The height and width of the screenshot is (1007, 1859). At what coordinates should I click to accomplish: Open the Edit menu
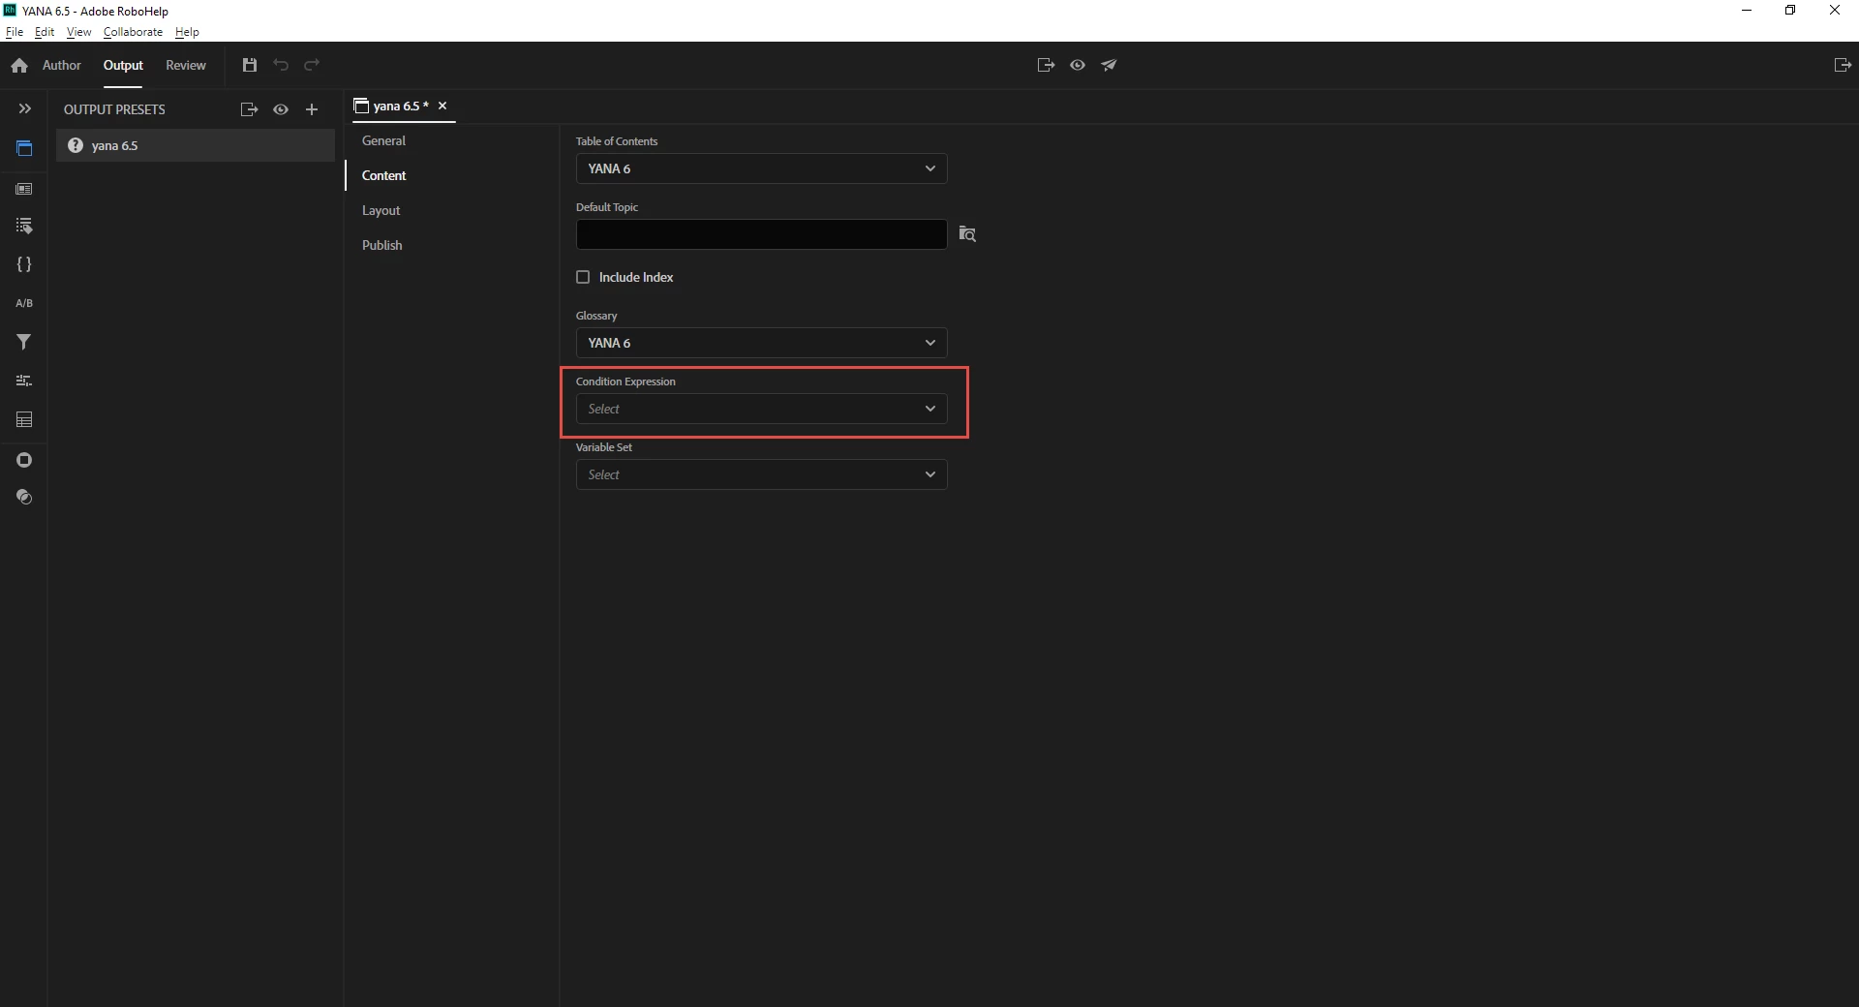45,32
